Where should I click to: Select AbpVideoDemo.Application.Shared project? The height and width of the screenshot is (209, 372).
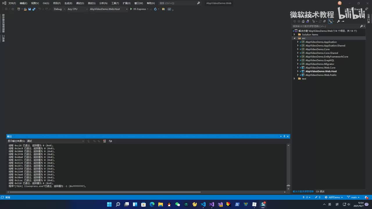point(325,46)
